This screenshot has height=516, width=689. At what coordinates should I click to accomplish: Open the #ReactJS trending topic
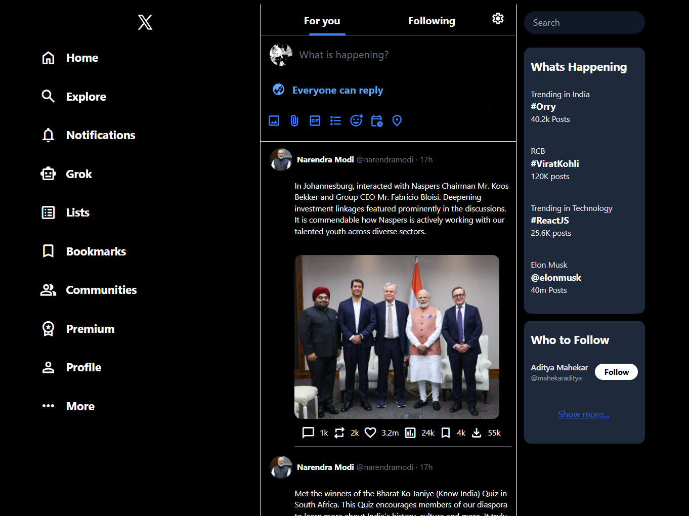coord(550,220)
